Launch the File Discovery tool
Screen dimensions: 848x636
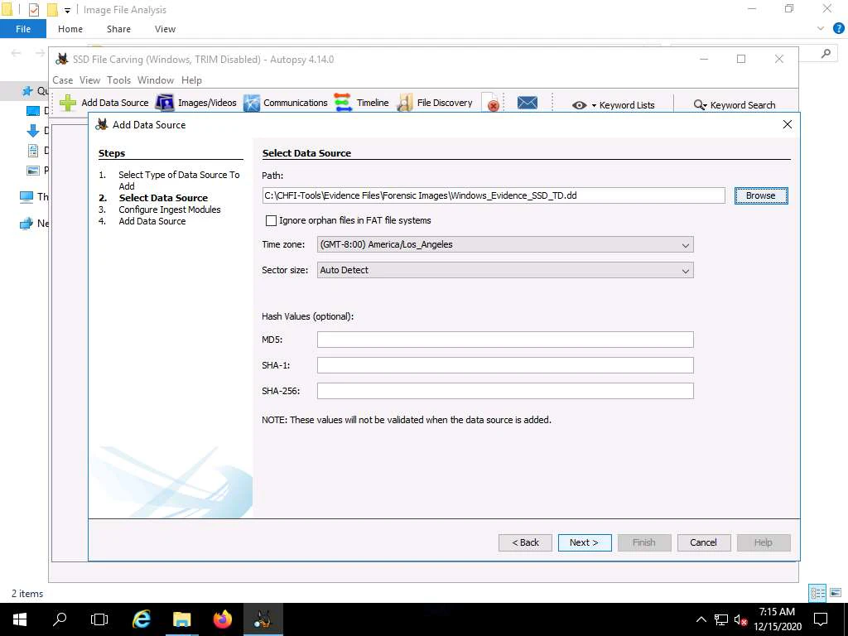(435, 103)
